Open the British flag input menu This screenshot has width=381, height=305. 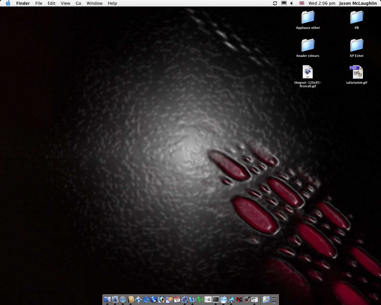tap(302, 3)
